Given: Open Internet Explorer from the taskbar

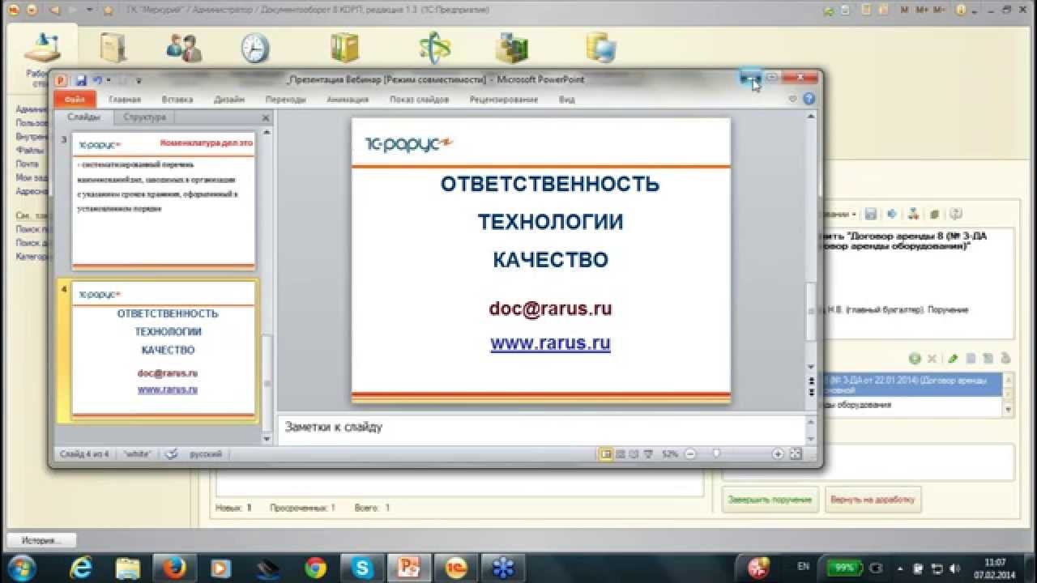Looking at the screenshot, I should pos(82,567).
